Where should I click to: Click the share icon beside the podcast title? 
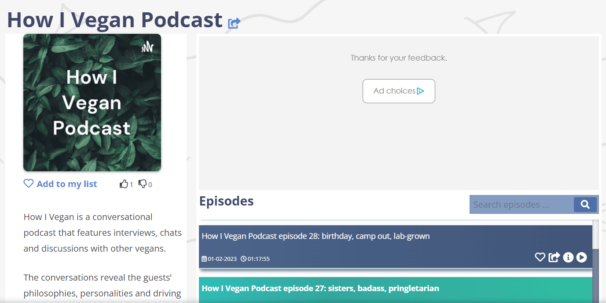click(x=234, y=23)
